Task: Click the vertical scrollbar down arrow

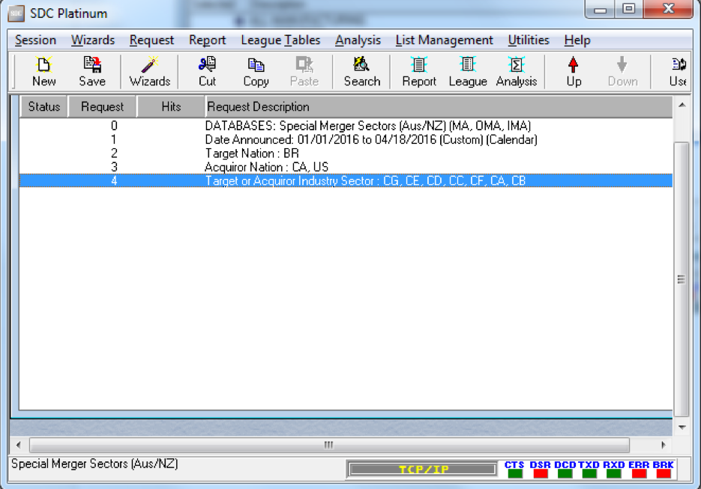Action: [x=682, y=428]
